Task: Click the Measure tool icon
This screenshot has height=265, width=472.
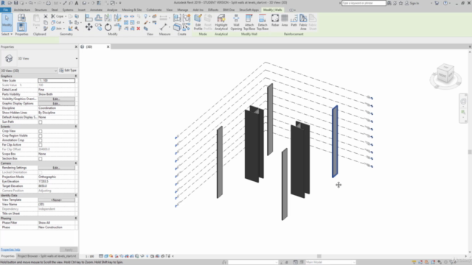Action: (x=164, y=27)
